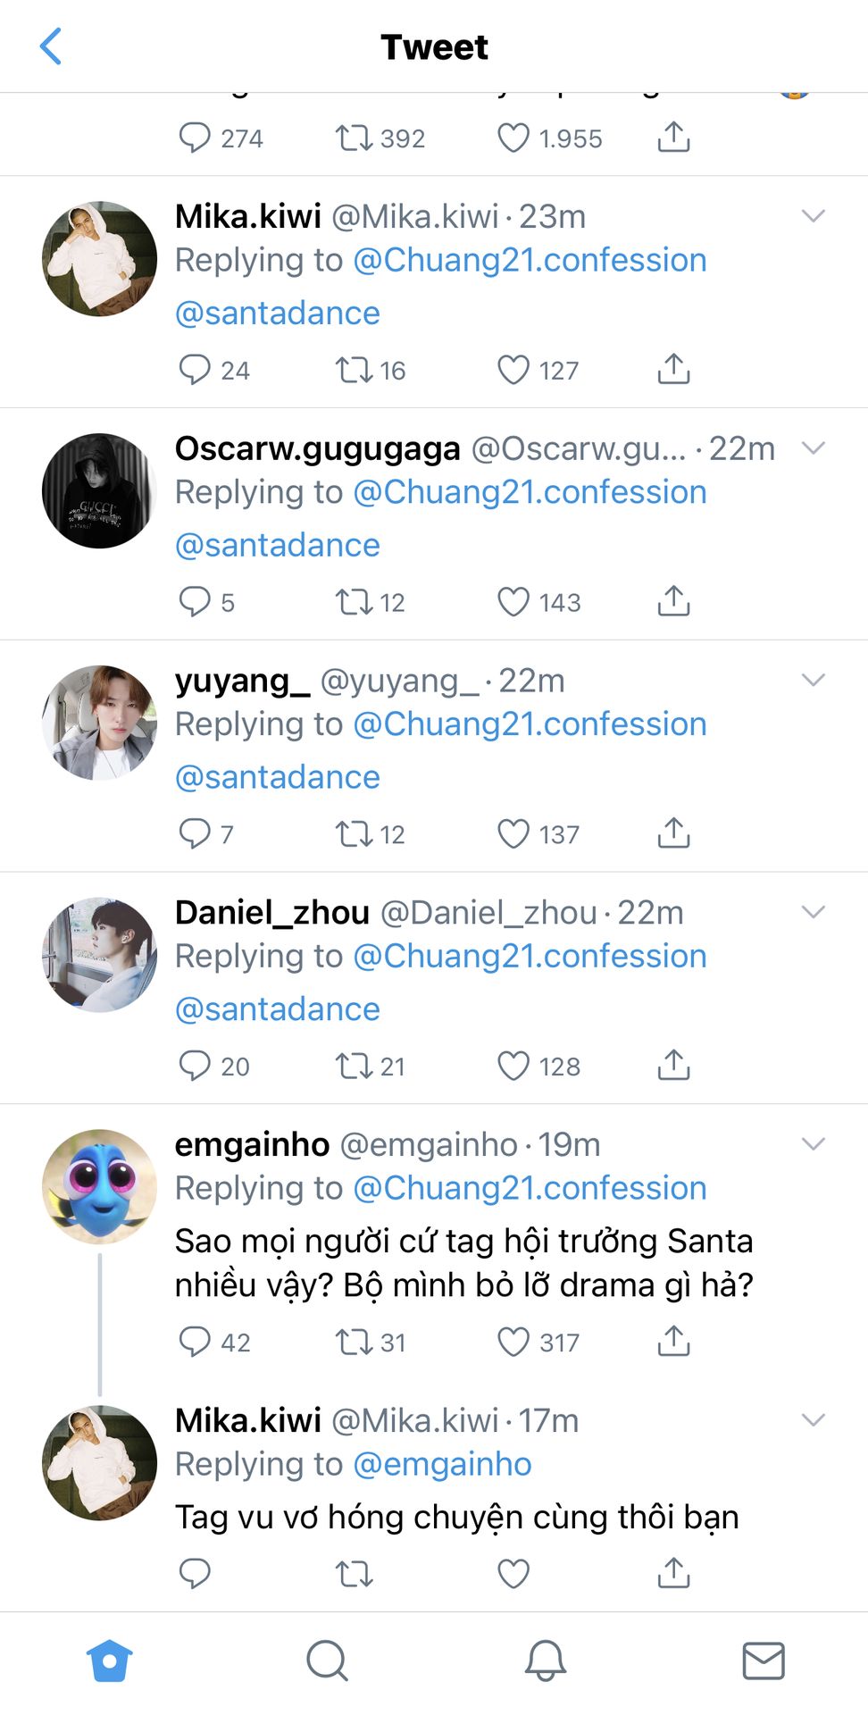Like emgainho's tweet about Santa
The width and height of the screenshot is (868, 1715).
click(x=513, y=1342)
